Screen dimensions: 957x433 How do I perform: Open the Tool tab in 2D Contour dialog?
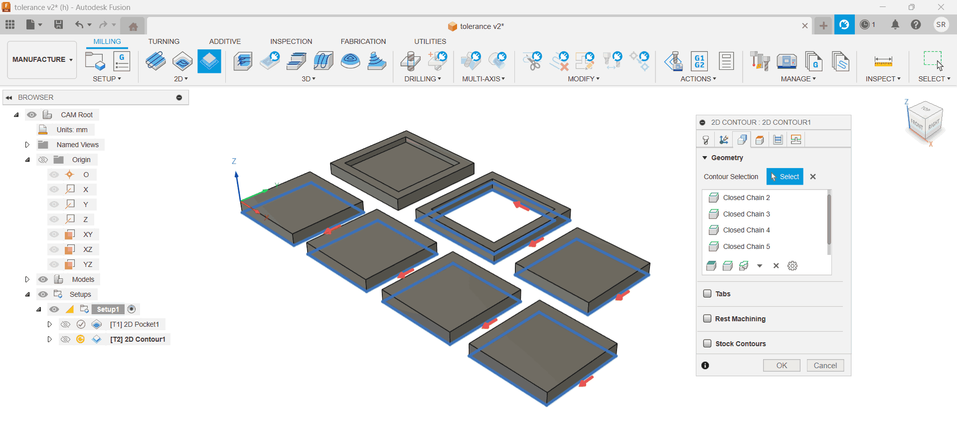pyautogui.click(x=706, y=140)
